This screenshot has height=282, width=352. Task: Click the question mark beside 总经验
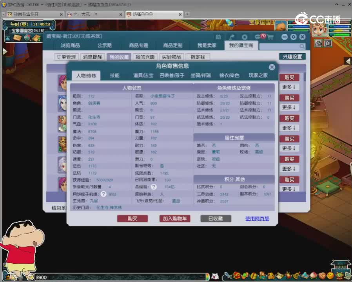[154, 187]
